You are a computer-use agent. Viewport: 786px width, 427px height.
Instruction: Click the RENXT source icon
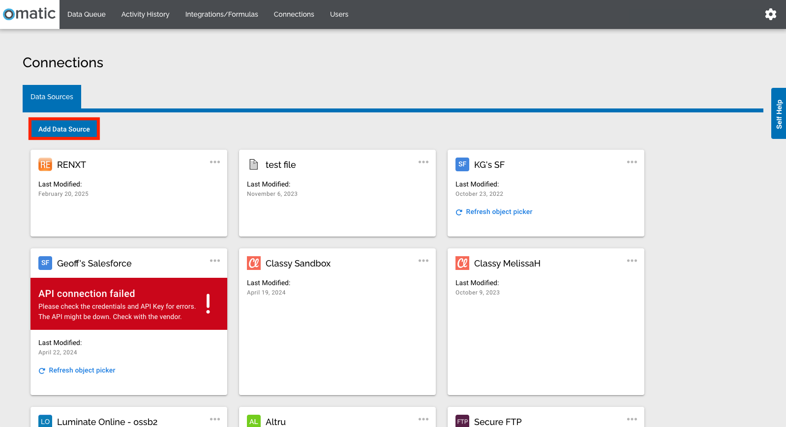pos(45,164)
